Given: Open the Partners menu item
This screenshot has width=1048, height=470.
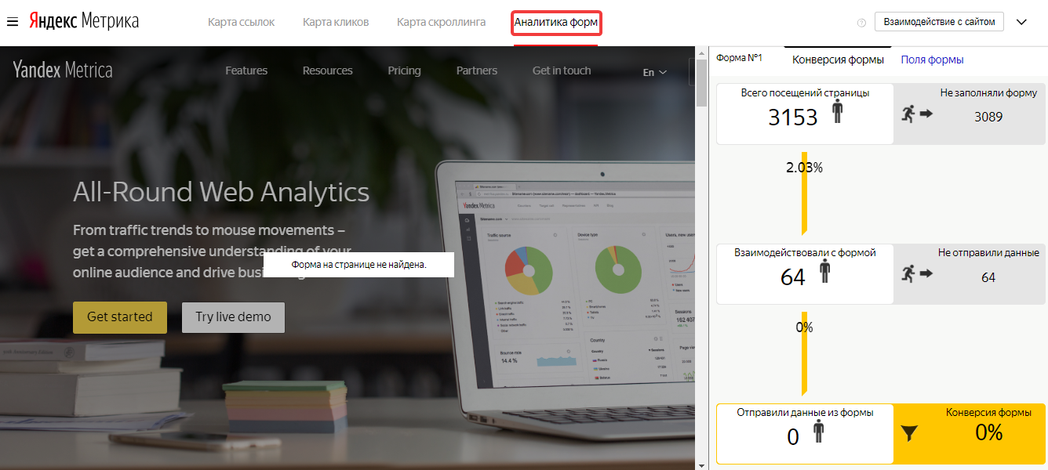Looking at the screenshot, I should (x=477, y=70).
